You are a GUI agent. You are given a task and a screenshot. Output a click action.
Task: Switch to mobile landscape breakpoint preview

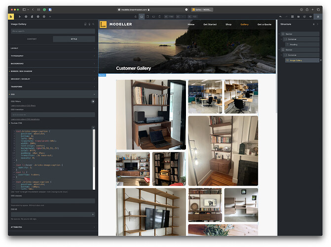[154, 16]
